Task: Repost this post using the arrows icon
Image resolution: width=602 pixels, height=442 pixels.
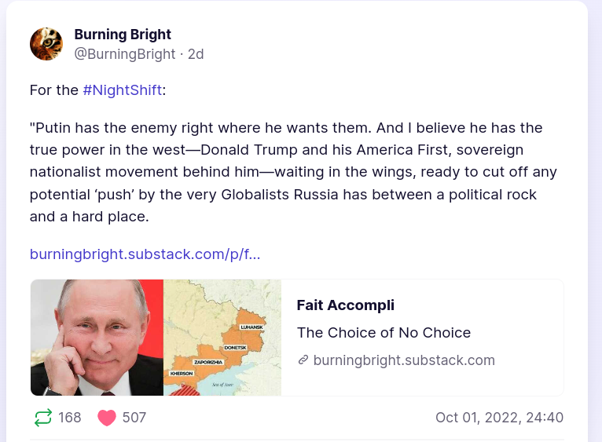Action: tap(43, 418)
